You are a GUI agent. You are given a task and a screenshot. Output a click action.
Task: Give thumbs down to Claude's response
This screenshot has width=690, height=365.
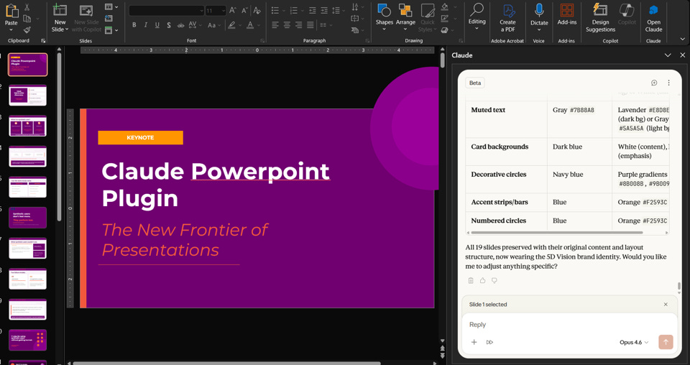[x=494, y=280]
